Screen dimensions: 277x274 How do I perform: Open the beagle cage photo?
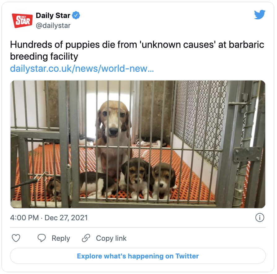pyautogui.click(x=138, y=144)
